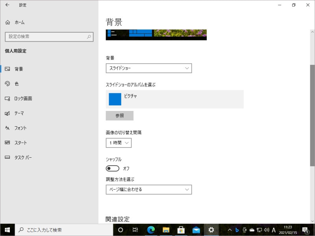Viewport: 315px width, 236px height.
Task: Select the ピクチャ album thumbnail
Action: click(115, 99)
